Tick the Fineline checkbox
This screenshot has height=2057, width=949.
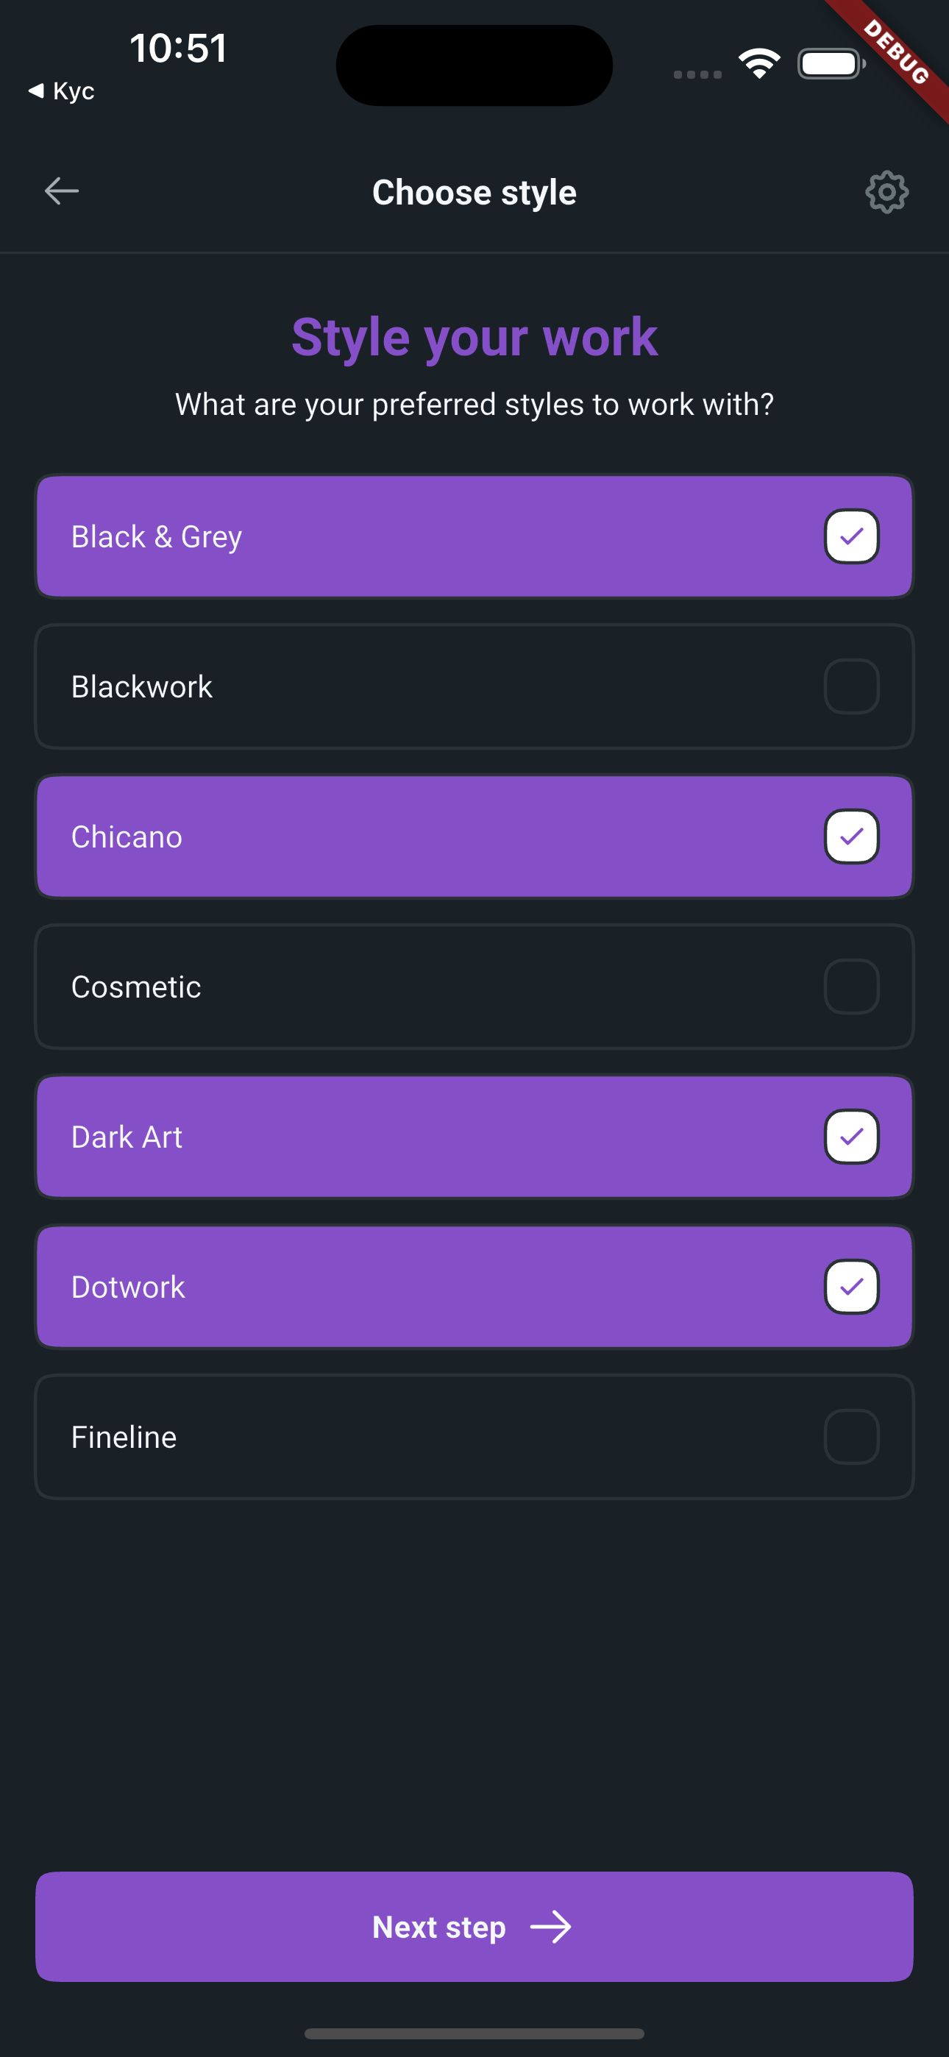coord(852,1437)
